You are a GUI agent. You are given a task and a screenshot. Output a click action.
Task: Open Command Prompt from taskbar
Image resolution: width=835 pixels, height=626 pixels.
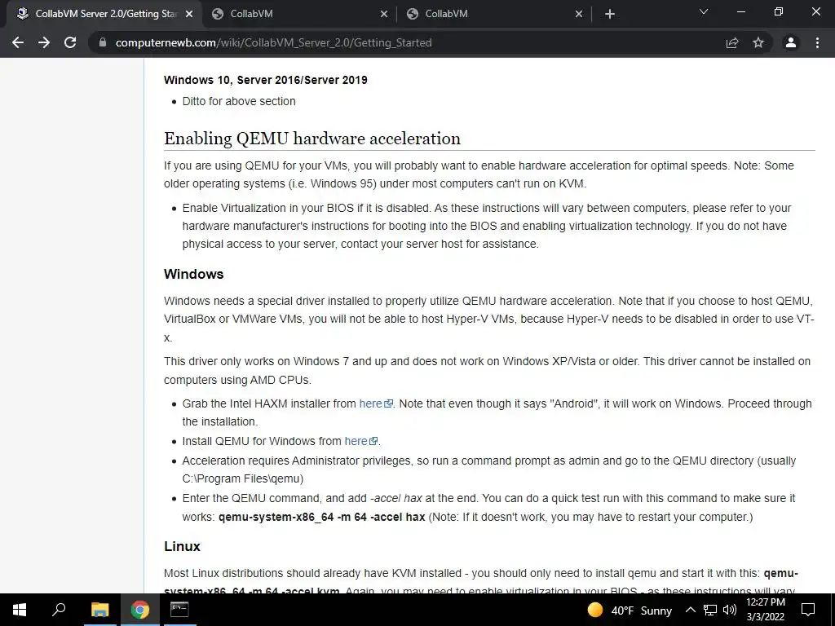tap(179, 610)
